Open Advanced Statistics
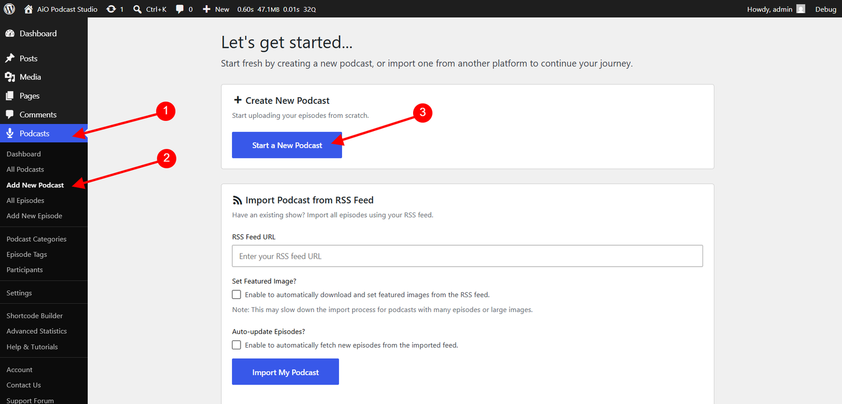This screenshot has height=404, width=842. (x=37, y=331)
